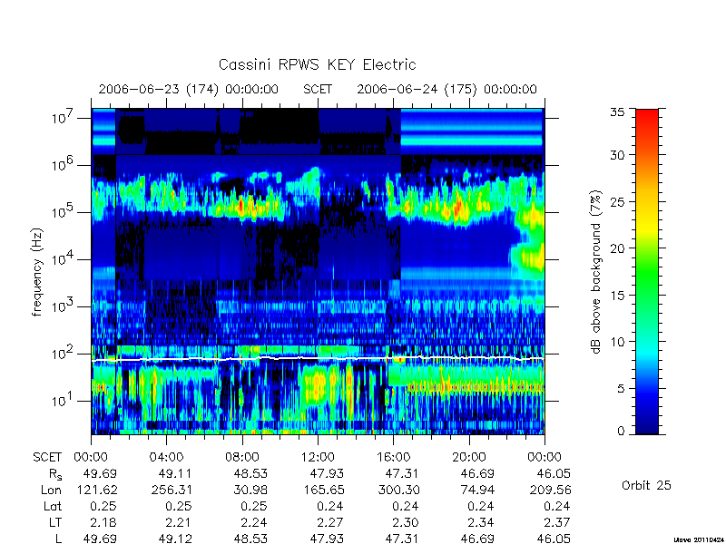
Task: Click the 10^2 frequency axis label
Action: pos(63,354)
